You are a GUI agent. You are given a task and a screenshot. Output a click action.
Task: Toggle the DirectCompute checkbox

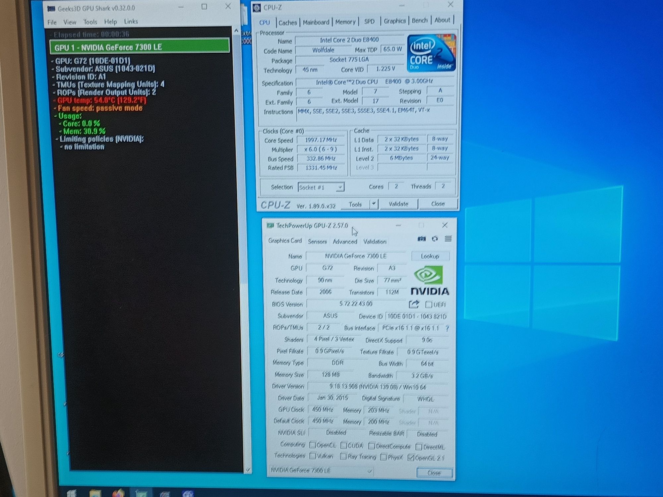pyautogui.click(x=372, y=446)
